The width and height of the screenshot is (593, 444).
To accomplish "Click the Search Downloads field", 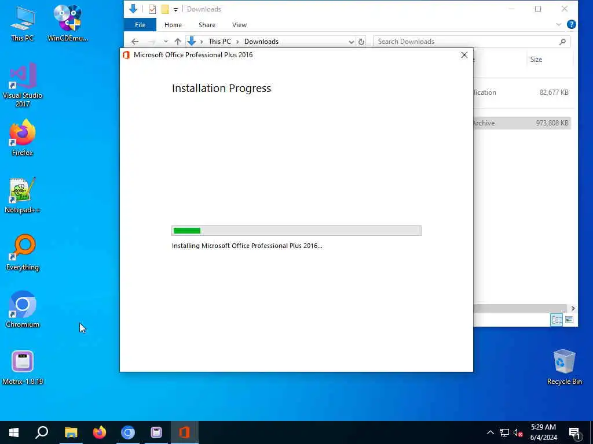I will tap(467, 42).
